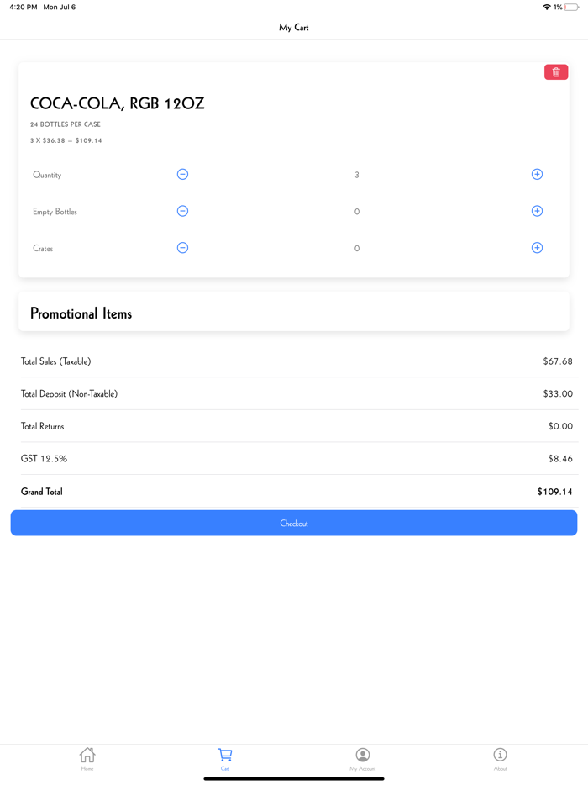Click the Total Deposit (Non-Taxable) row

click(294, 393)
